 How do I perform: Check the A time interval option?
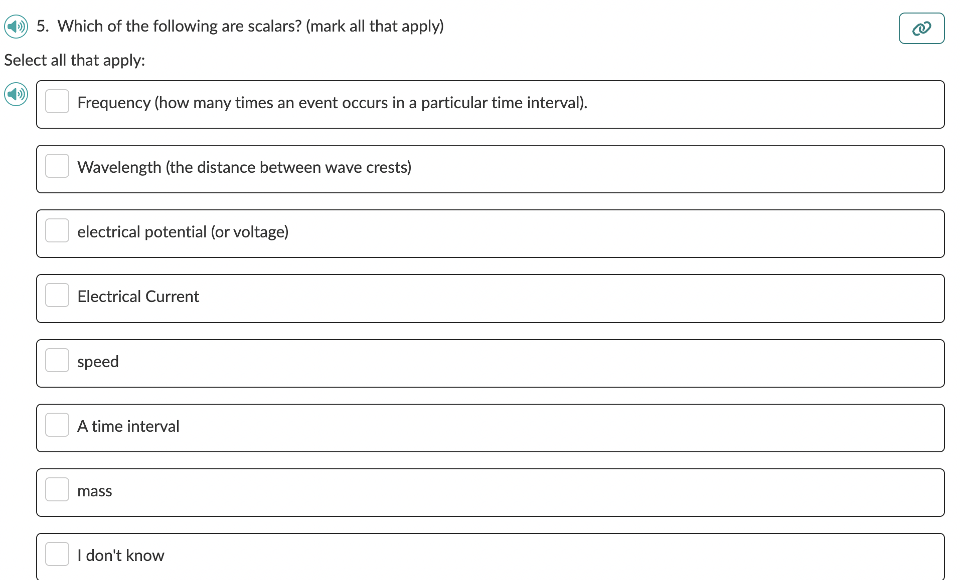(57, 424)
